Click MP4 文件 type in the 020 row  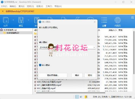coord(123,82)
